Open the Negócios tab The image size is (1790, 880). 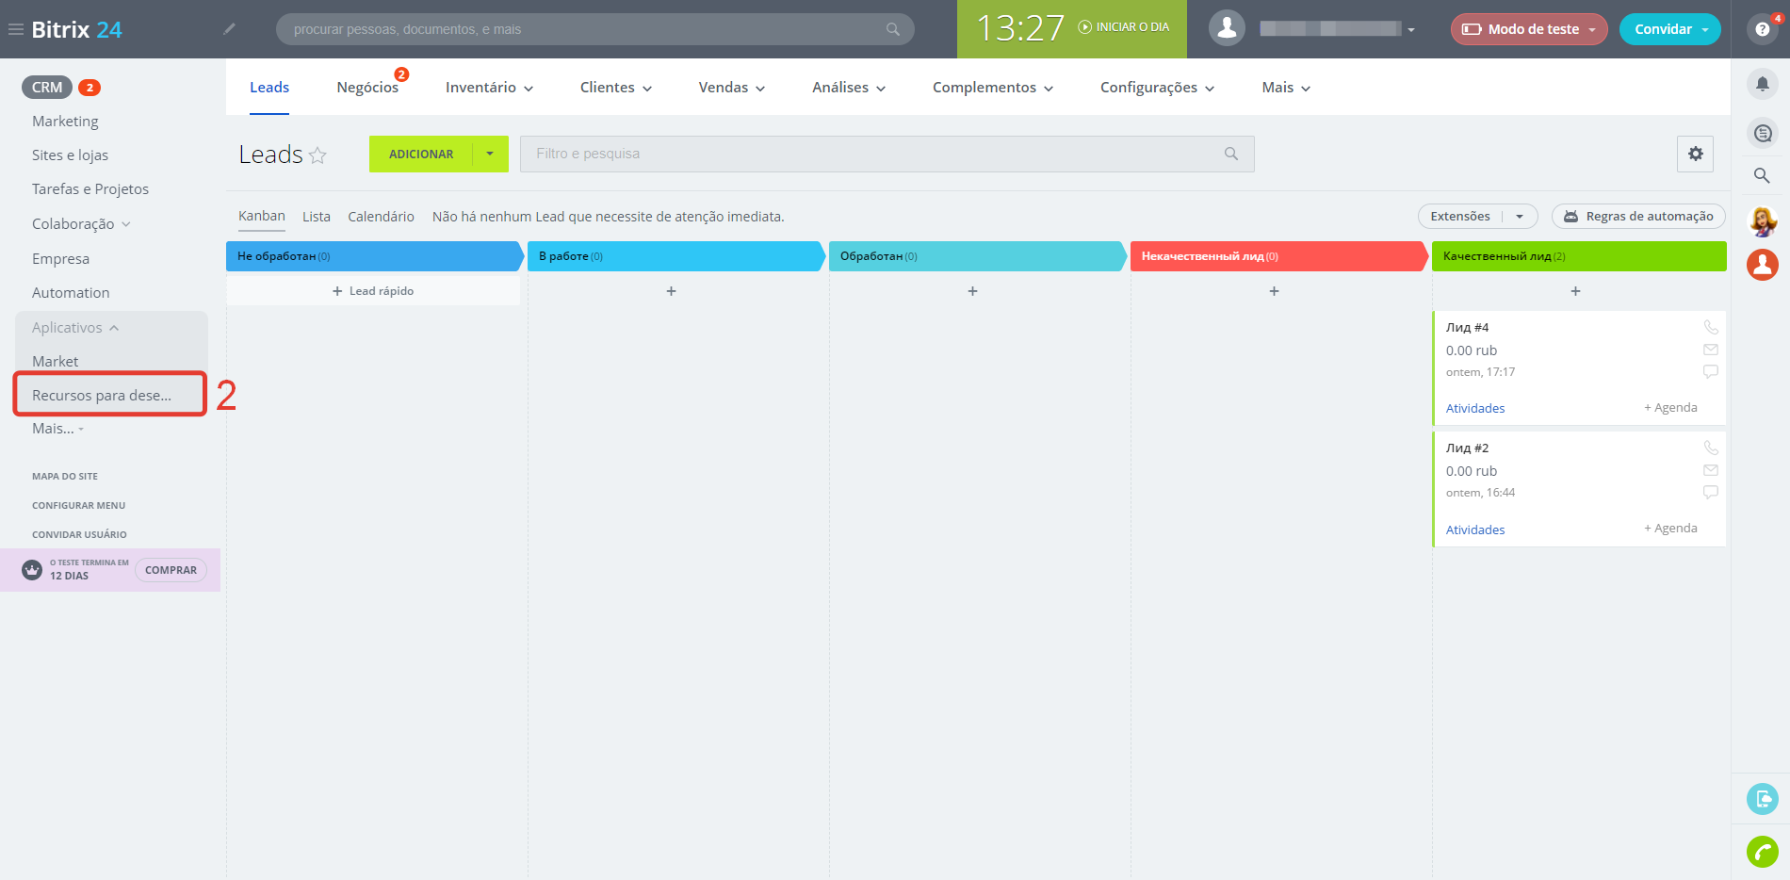pos(367,88)
